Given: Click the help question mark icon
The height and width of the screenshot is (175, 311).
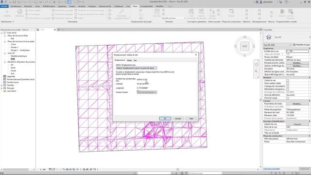Looking at the screenshot, I should [x=286, y=2].
